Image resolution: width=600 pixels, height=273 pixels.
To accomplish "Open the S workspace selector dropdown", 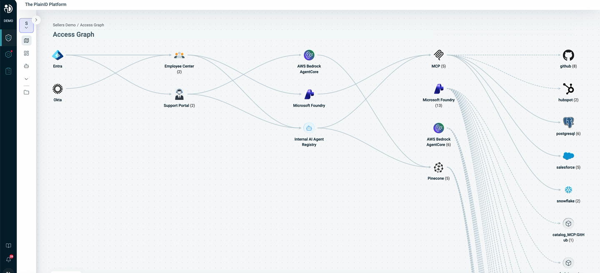I will click(26, 25).
